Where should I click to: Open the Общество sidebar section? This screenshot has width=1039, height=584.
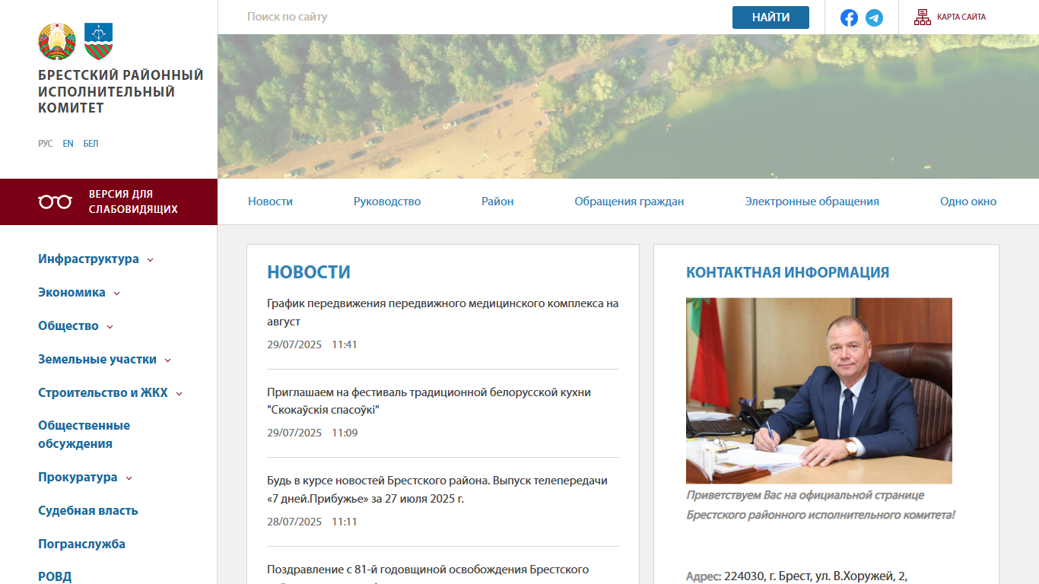(68, 326)
